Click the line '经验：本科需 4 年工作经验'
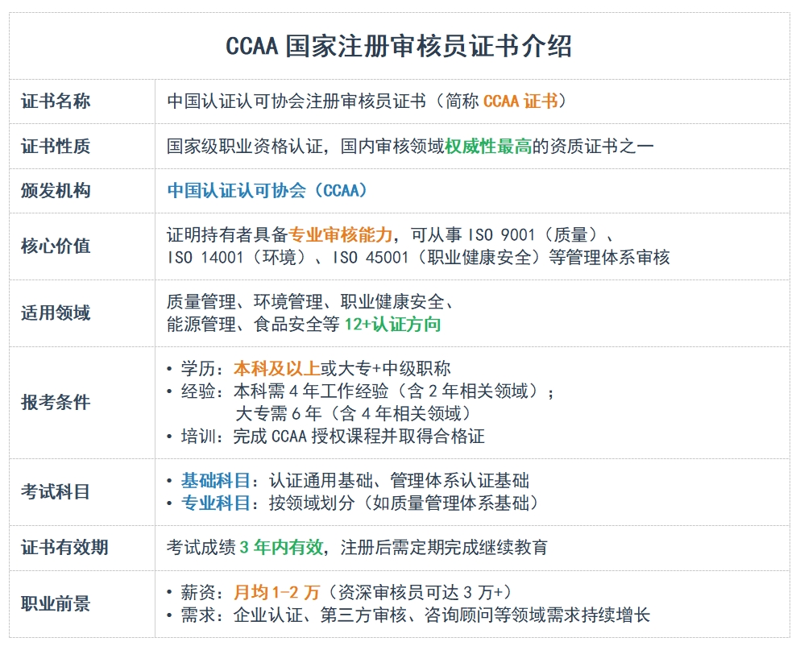The width and height of the screenshot is (800, 646). pos(361,391)
